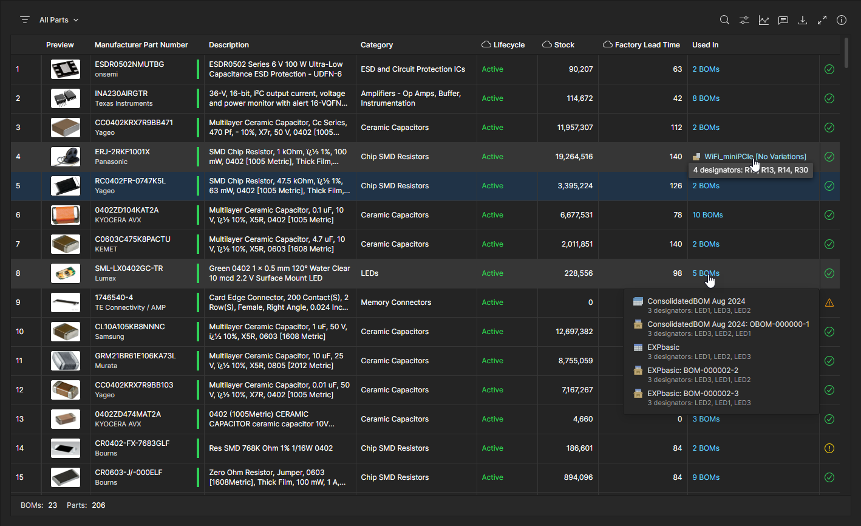The image size is (861, 526).
Task: Open the WiFi_miniPCIe [No Variations] link
Action: click(755, 157)
